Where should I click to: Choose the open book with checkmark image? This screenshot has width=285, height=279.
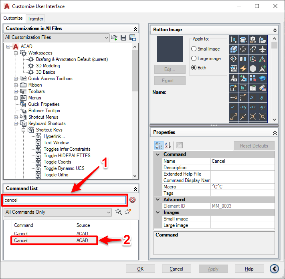253,88
